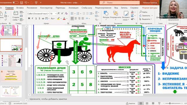The image size is (187, 105).
Task: Click the Increase List Indent icon
Action: pos(87,13)
